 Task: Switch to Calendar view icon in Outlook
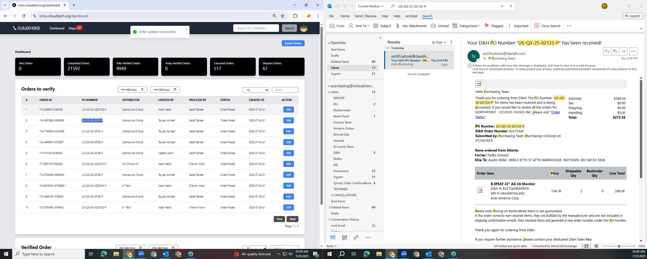coord(344,238)
